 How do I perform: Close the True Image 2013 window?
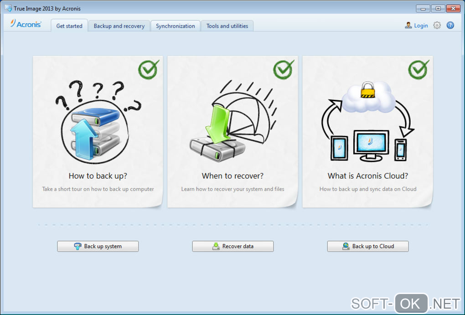click(453, 9)
